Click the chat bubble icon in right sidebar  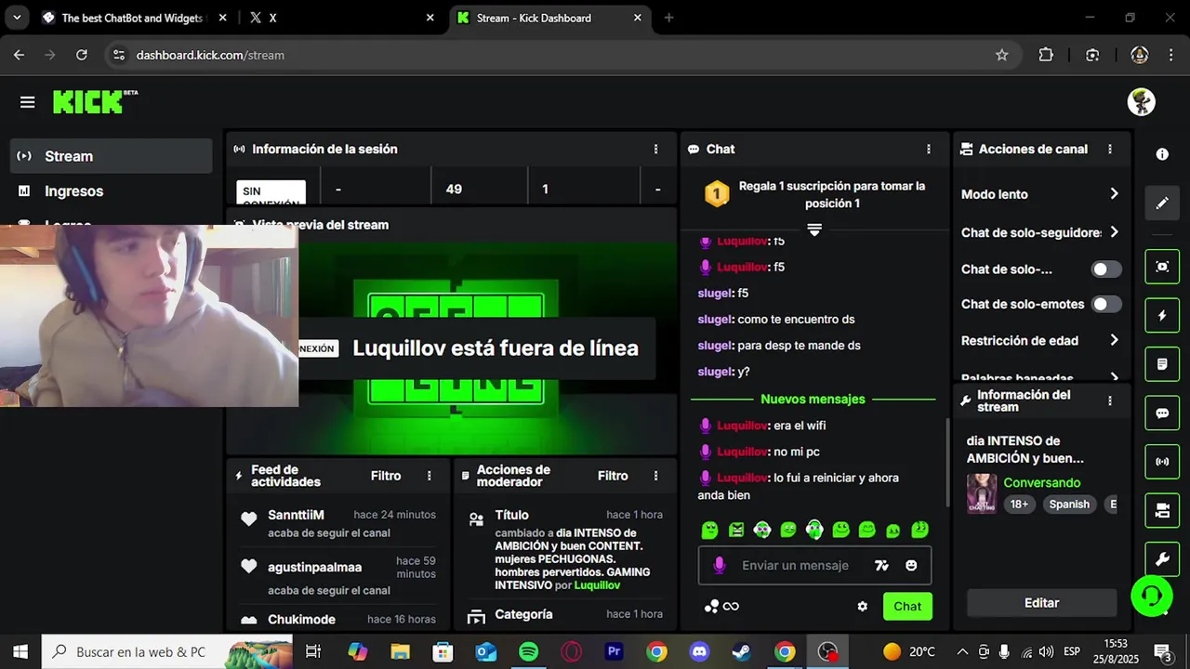pyautogui.click(x=1162, y=413)
